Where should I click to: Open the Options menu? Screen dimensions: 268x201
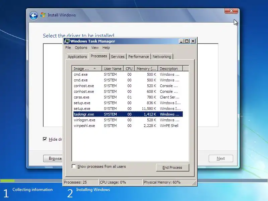81,48
